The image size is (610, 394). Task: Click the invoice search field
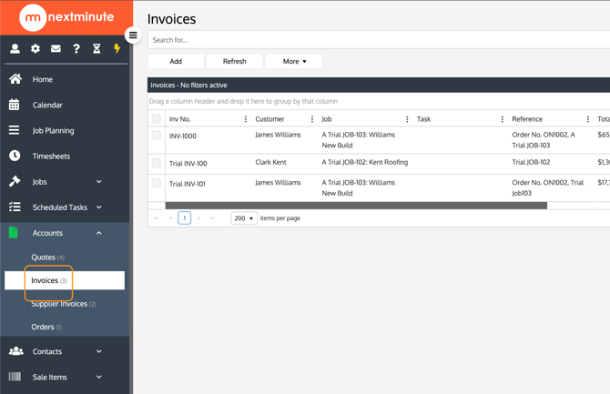(x=378, y=40)
